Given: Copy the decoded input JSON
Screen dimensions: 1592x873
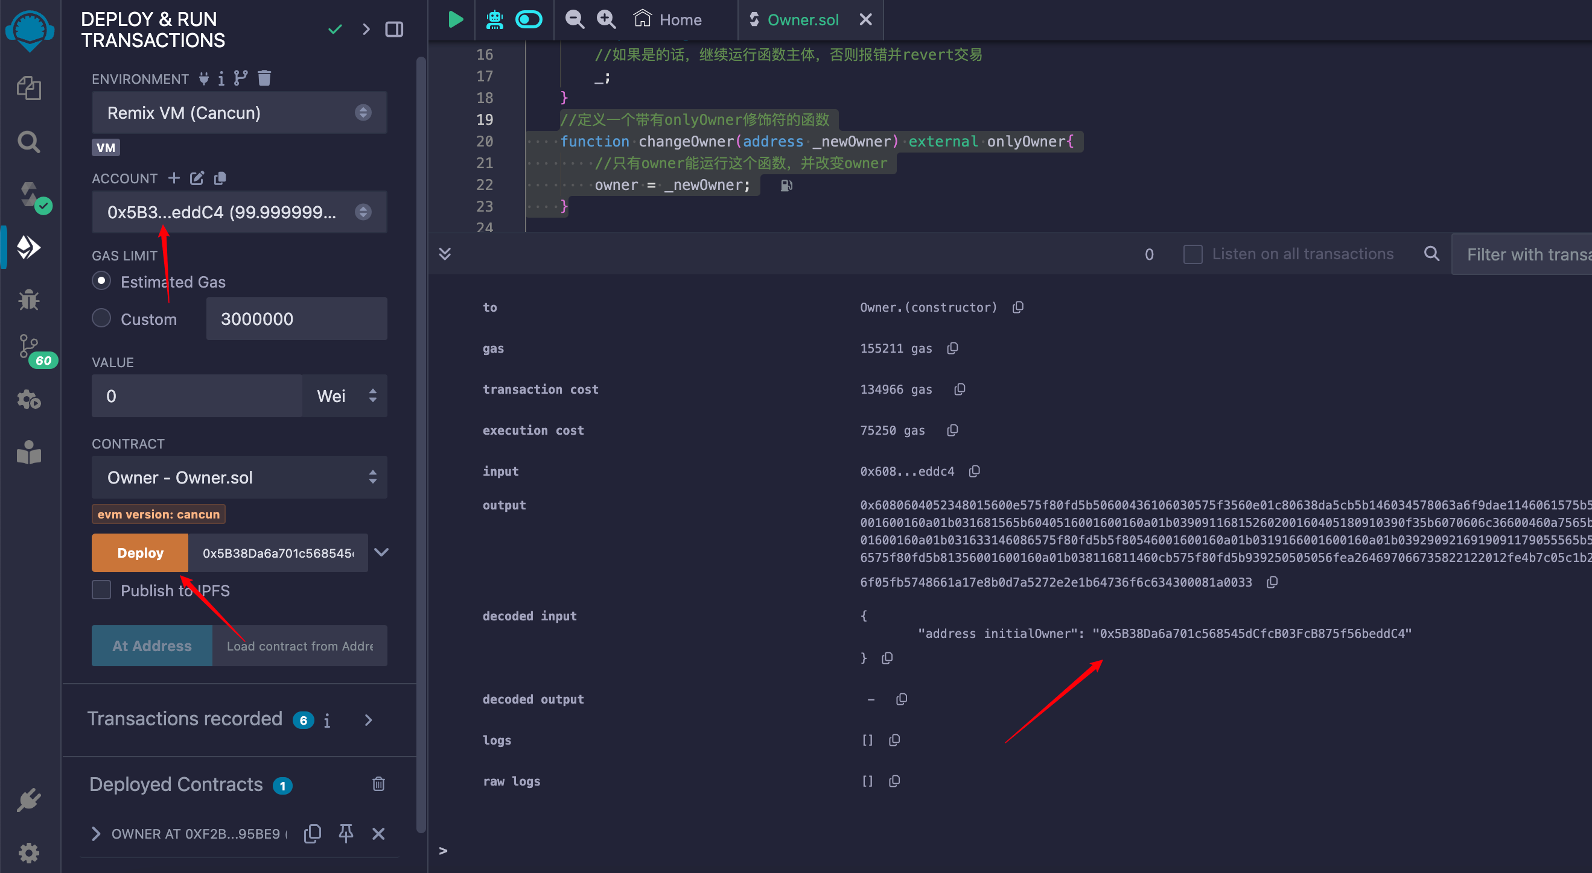Looking at the screenshot, I should [888, 658].
